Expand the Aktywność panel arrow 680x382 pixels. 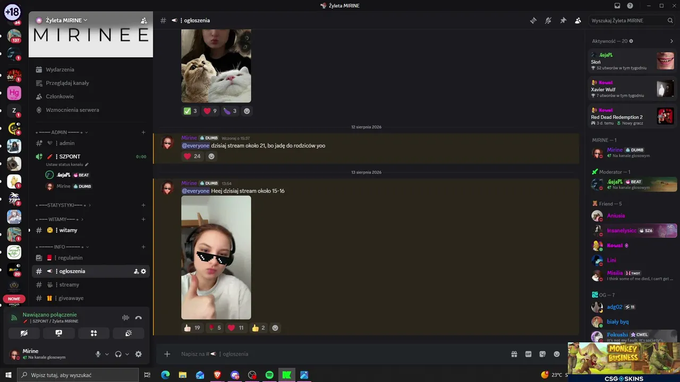coord(671,41)
